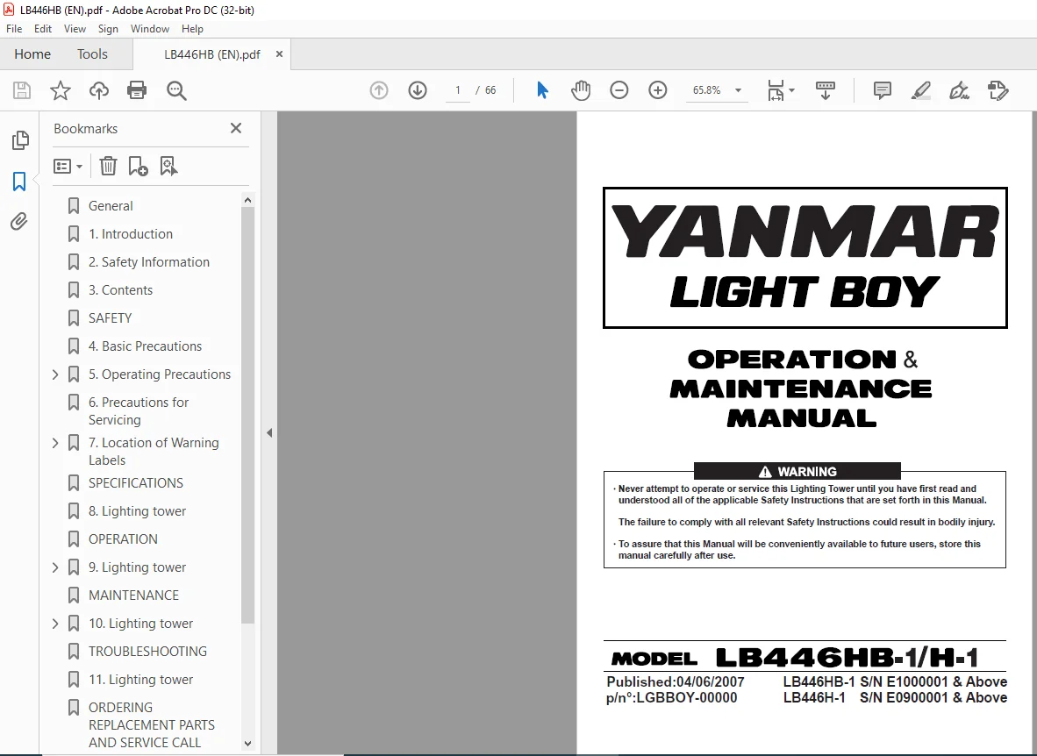The height and width of the screenshot is (756, 1037).
Task: Expand 9. Lighting tower bookmark
Action: point(55,567)
